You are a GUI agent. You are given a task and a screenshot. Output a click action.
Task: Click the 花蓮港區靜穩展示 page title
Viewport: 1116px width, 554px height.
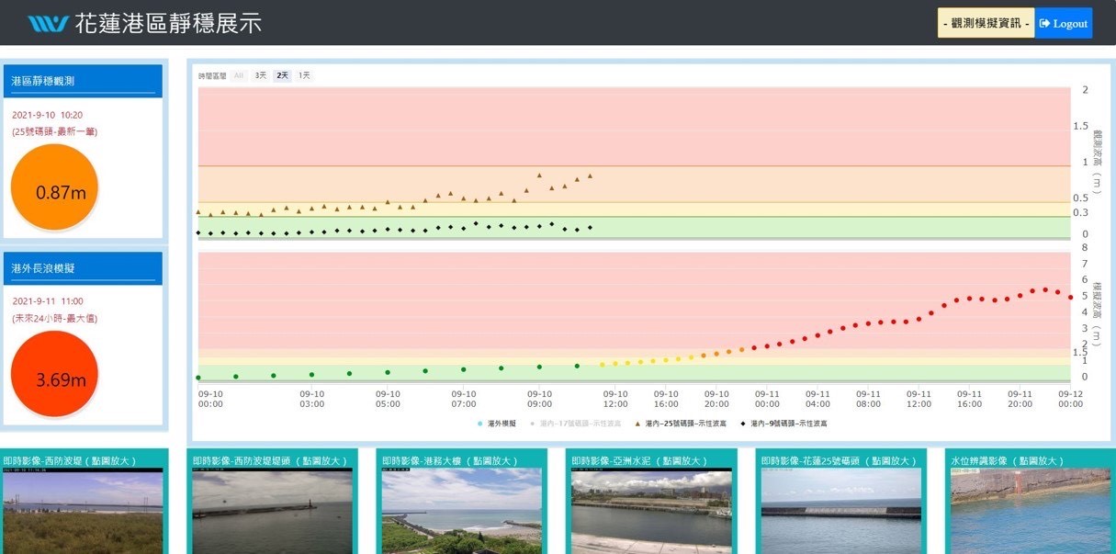click(168, 24)
